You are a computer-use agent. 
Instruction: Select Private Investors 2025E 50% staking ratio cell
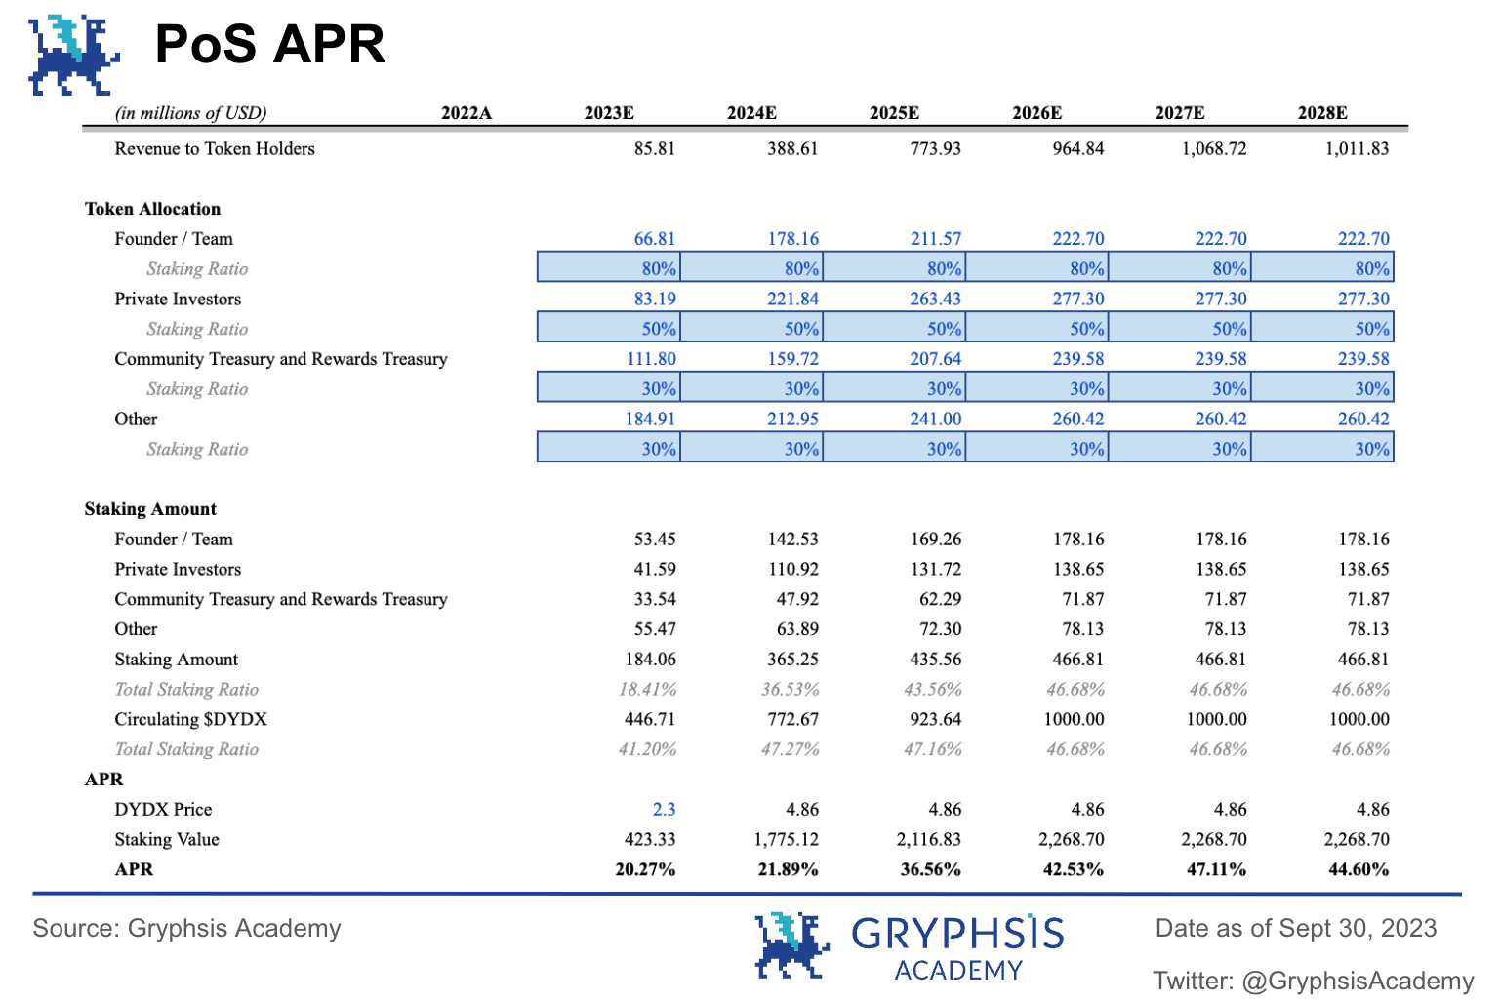[894, 328]
